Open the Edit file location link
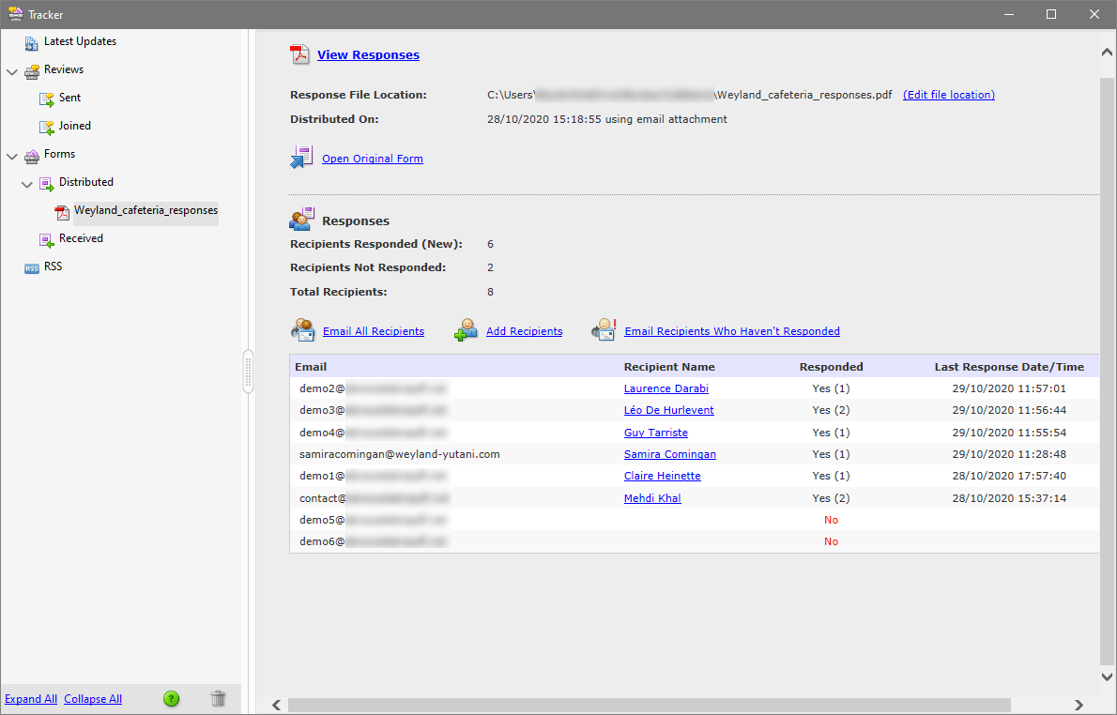 [948, 94]
